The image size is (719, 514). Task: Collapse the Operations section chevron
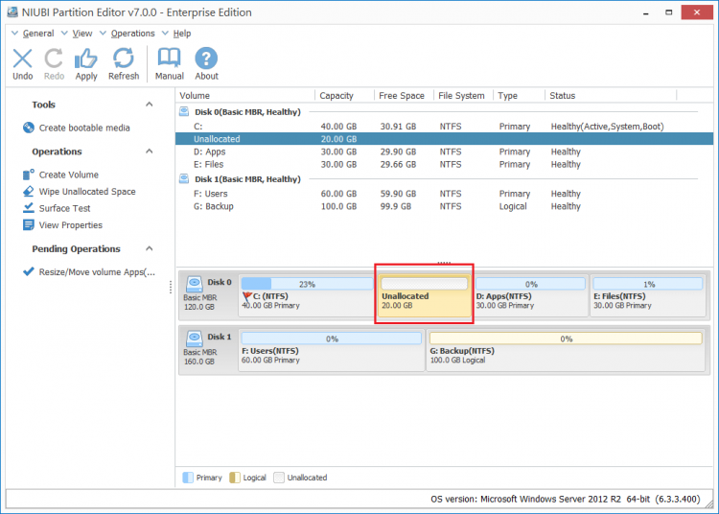click(149, 152)
